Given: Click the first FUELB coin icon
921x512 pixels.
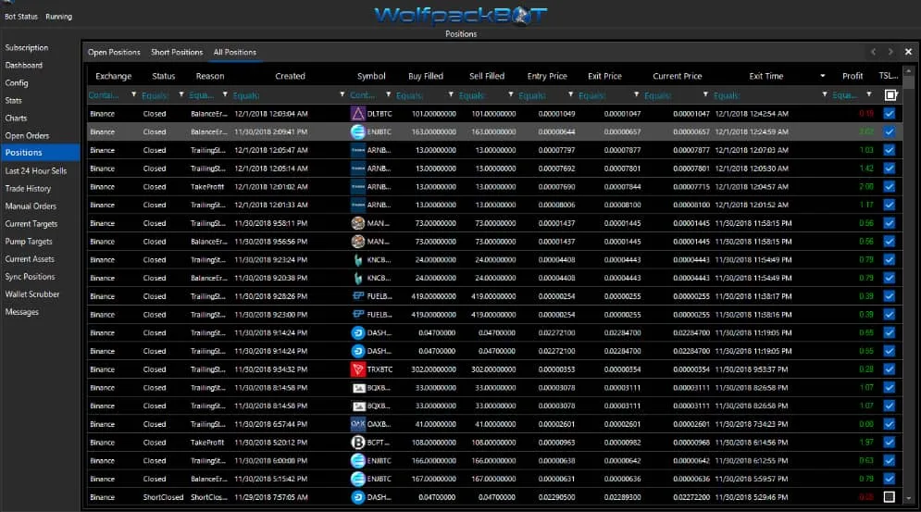Looking at the screenshot, I should tap(357, 296).
